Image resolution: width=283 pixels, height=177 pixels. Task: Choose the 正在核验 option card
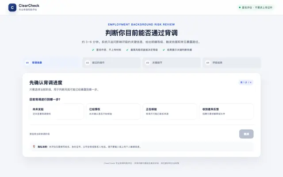click(x=170, y=112)
